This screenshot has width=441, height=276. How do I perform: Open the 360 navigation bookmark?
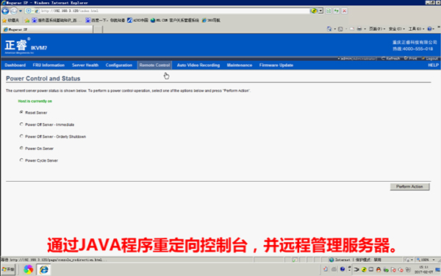[211, 21]
